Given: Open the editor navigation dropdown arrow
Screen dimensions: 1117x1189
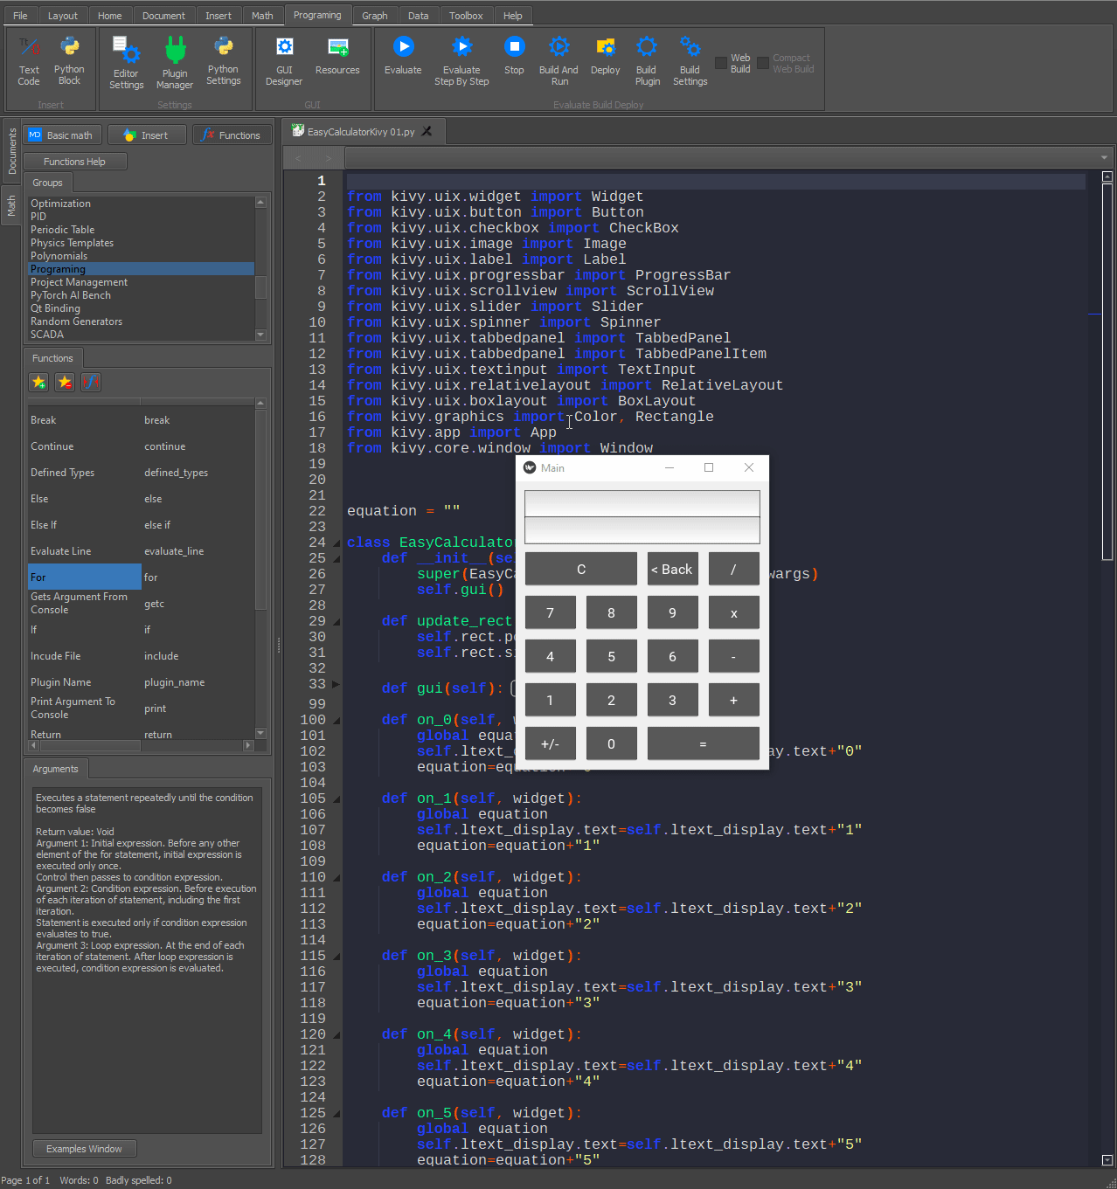Looking at the screenshot, I should click(1104, 158).
